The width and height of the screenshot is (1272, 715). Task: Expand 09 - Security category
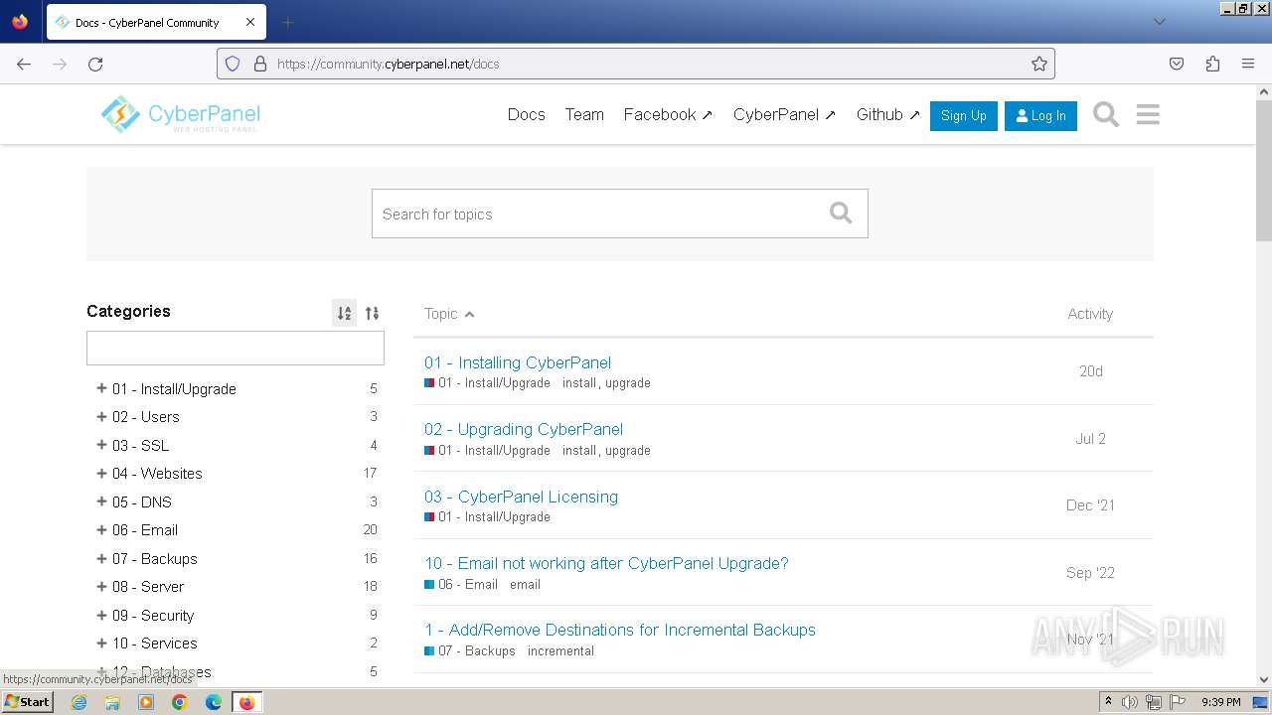(x=101, y=615)
